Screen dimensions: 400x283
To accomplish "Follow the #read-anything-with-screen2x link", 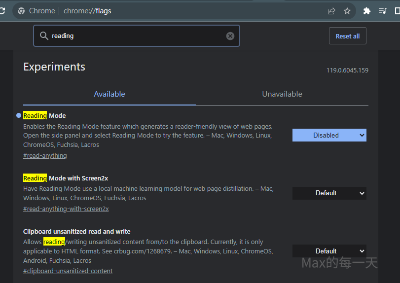I will [66, 209].
